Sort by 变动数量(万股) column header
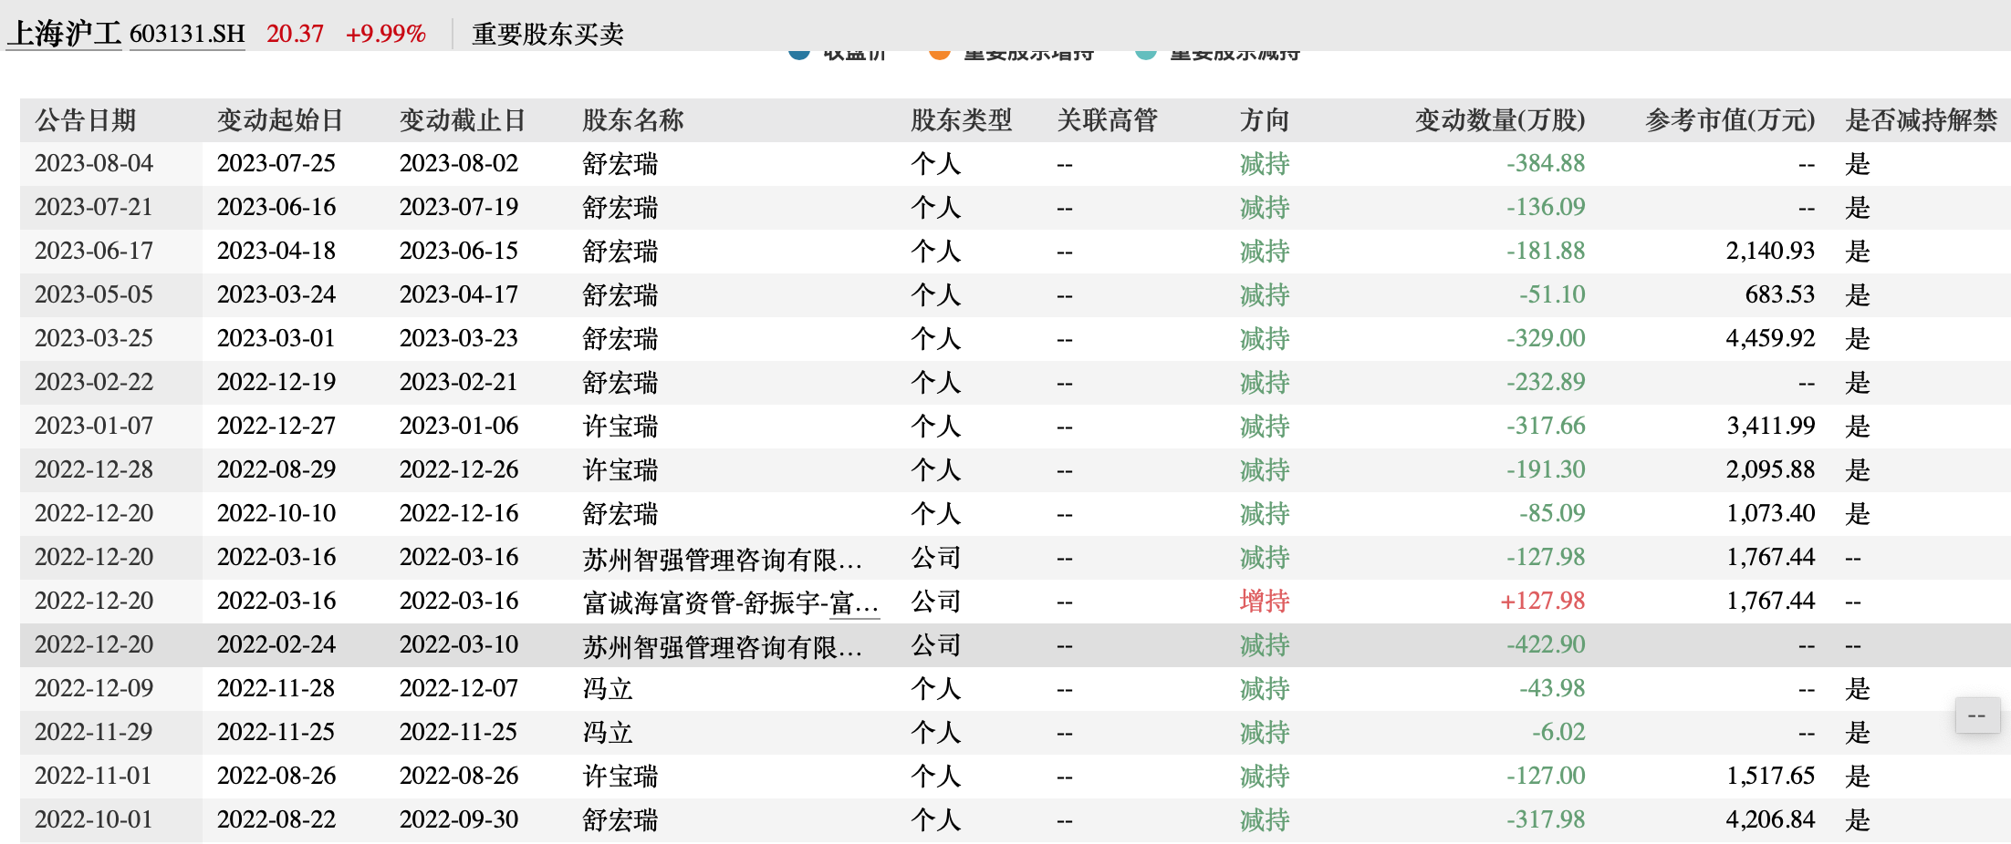2011x844 pixels. [1499, 120]
